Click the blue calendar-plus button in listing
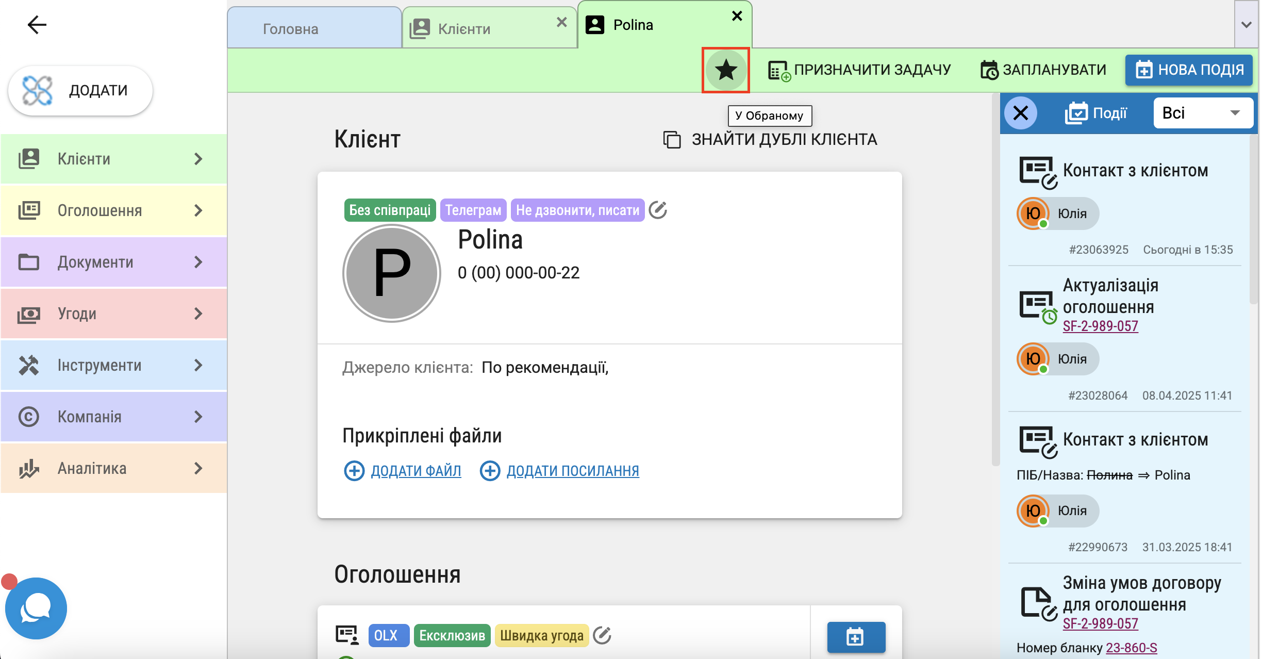 (856, 637)
